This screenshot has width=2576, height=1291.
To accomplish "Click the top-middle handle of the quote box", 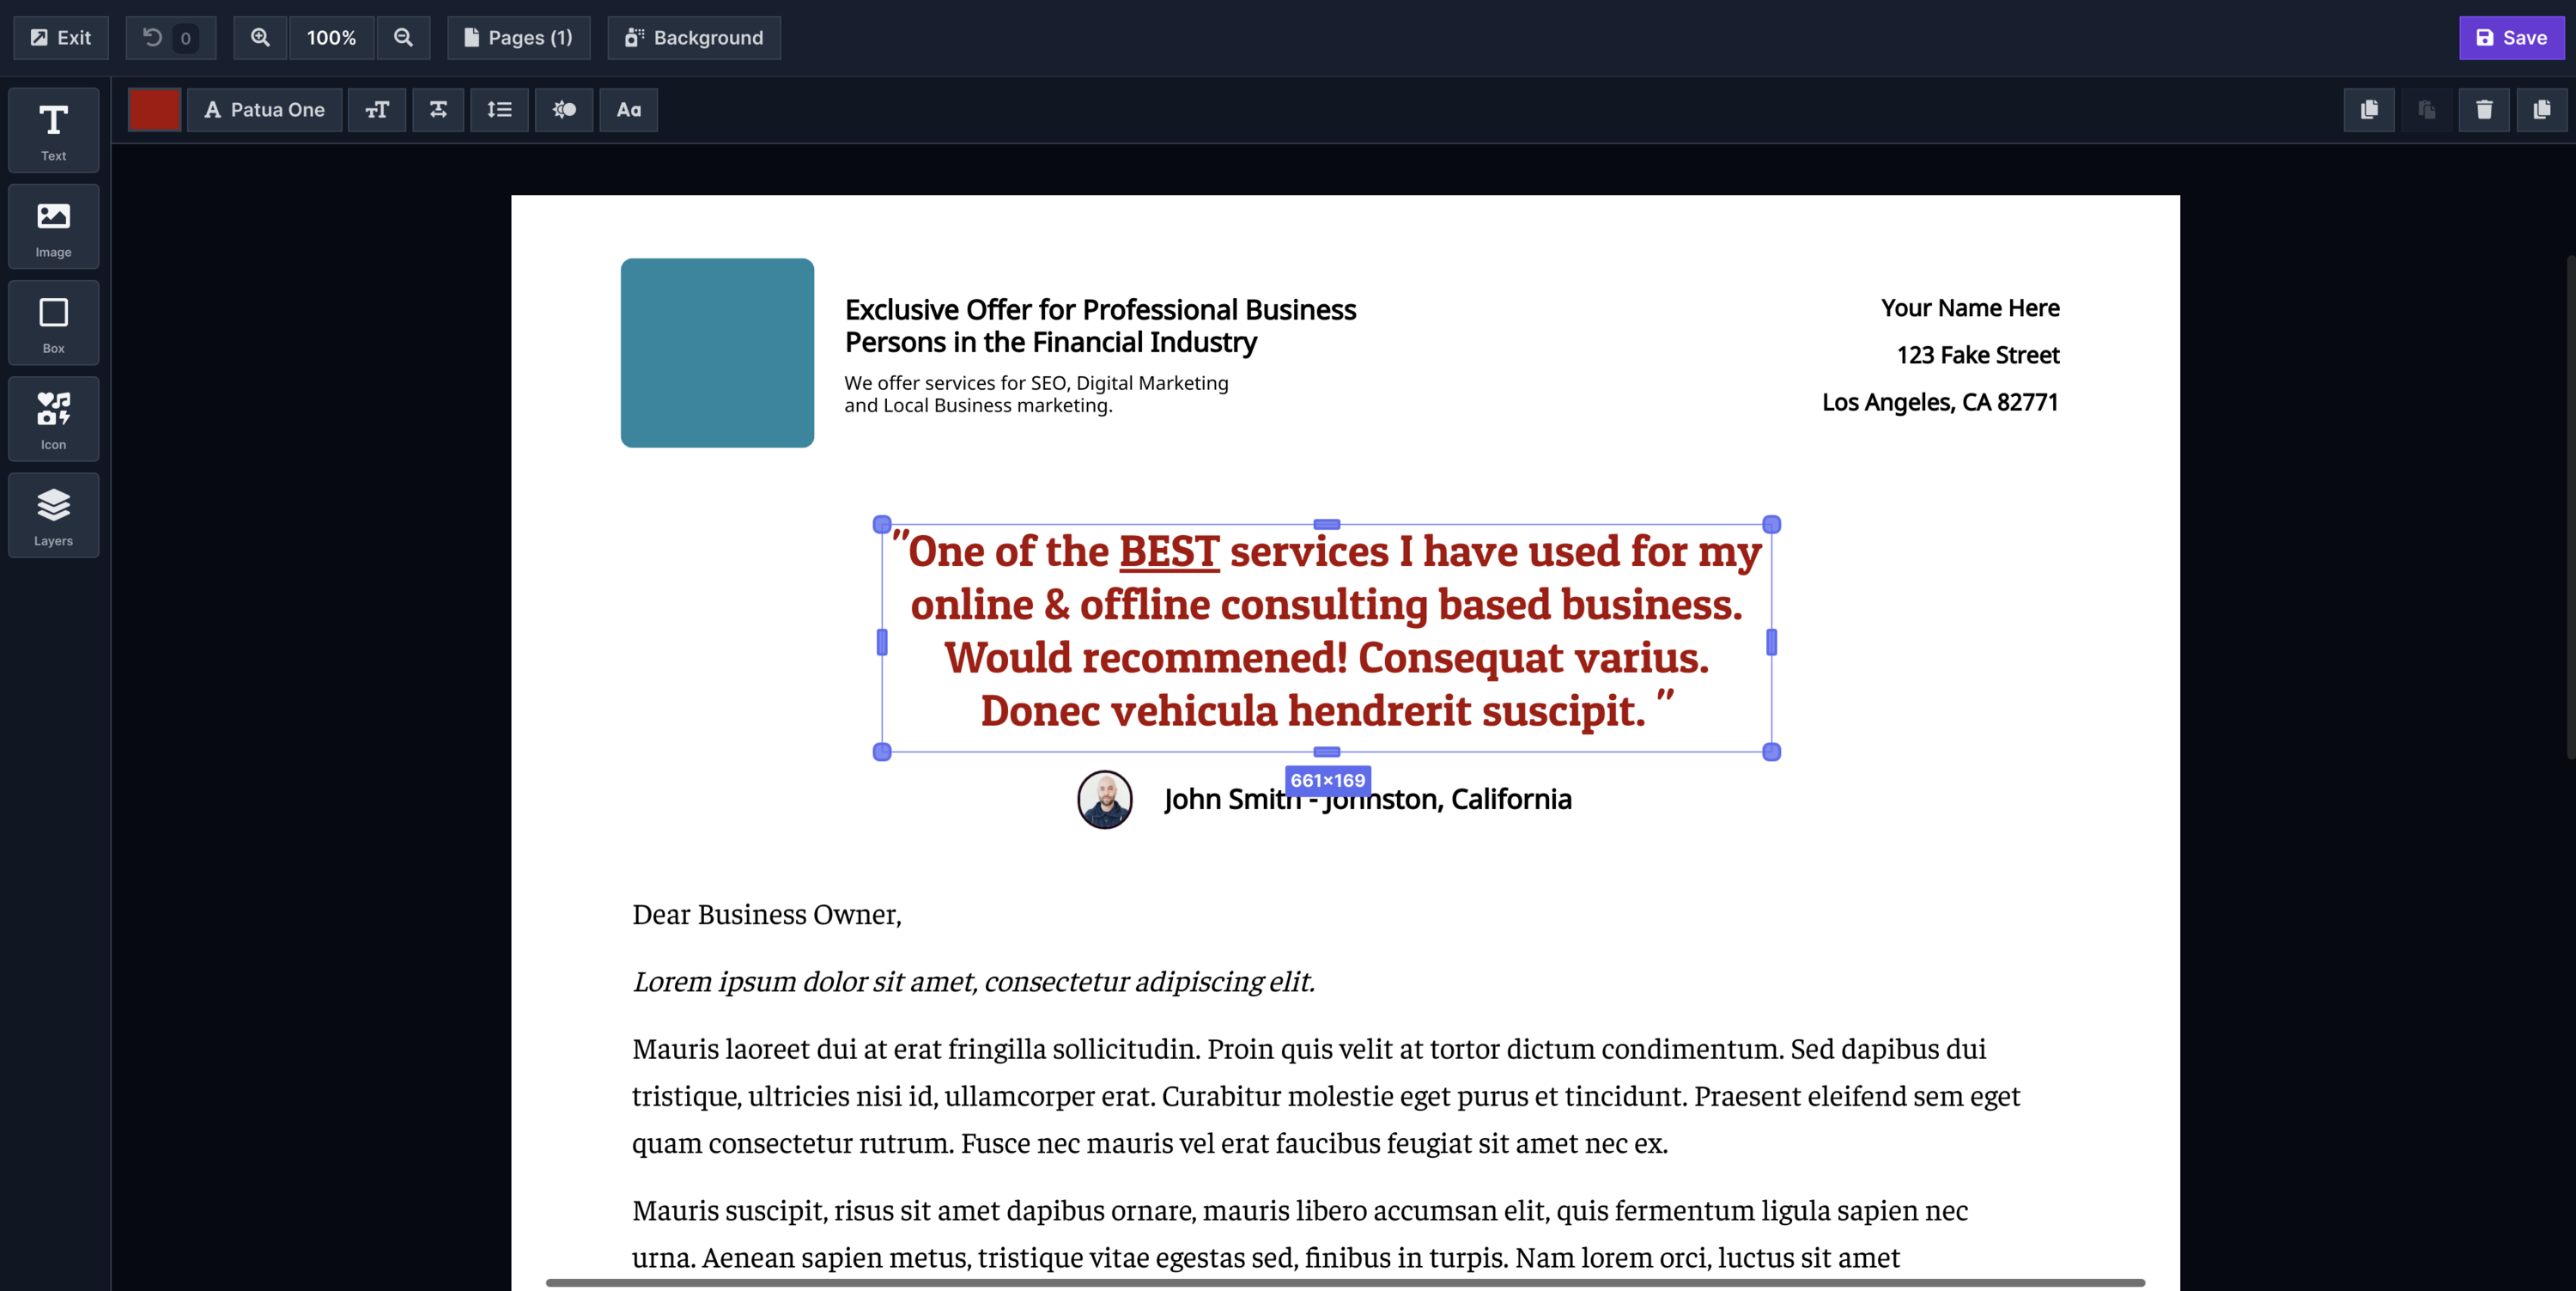I will tap(1327, 524).
